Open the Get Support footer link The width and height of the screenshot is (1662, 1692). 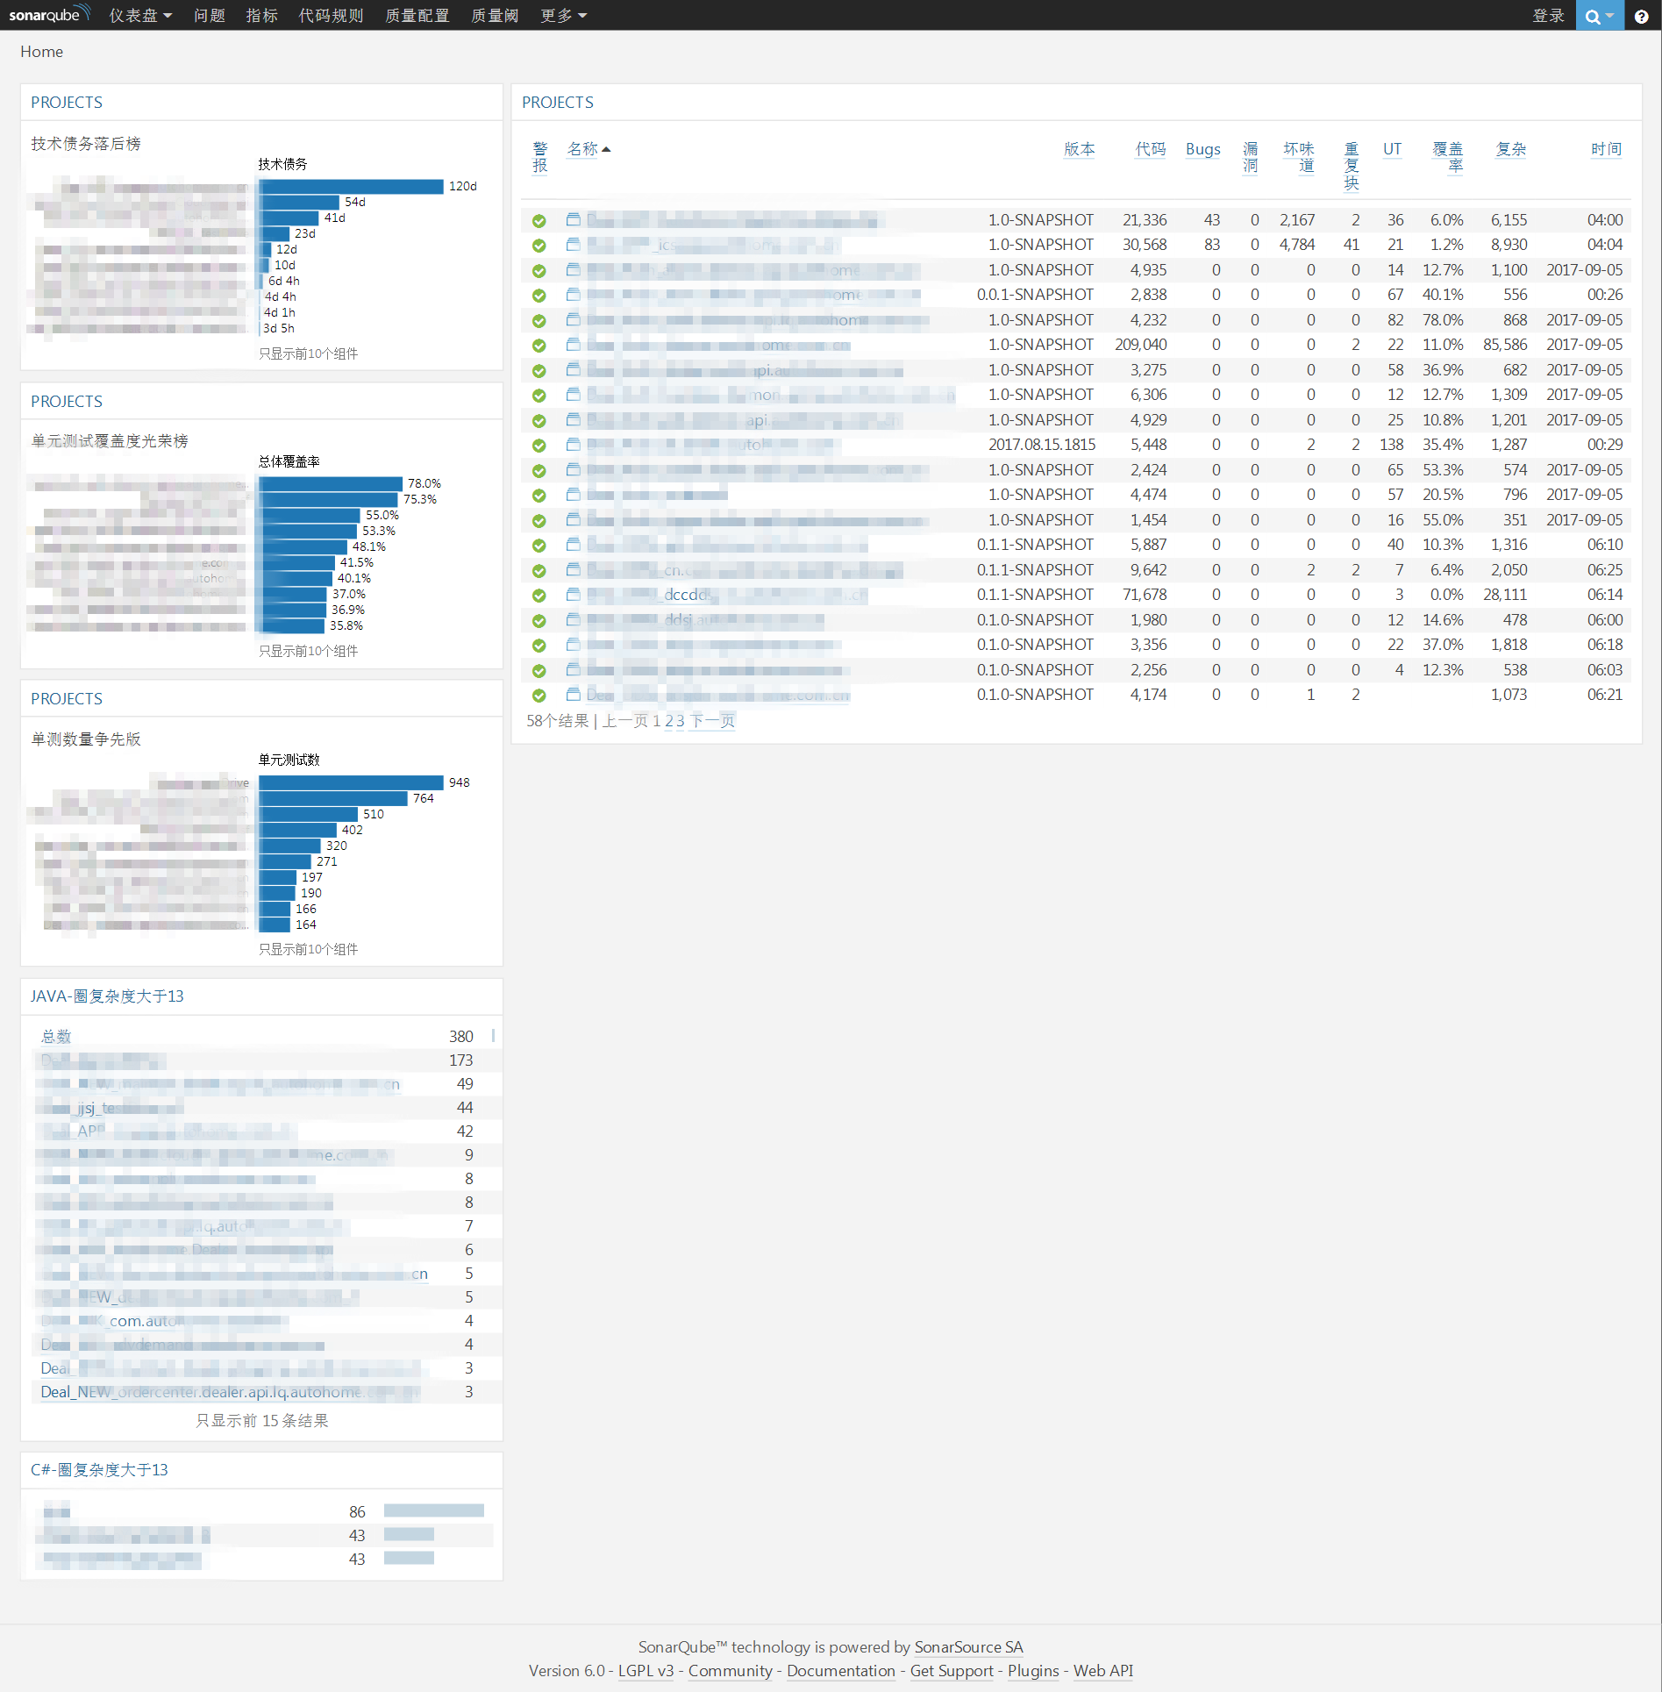(x=952, y=1671)
